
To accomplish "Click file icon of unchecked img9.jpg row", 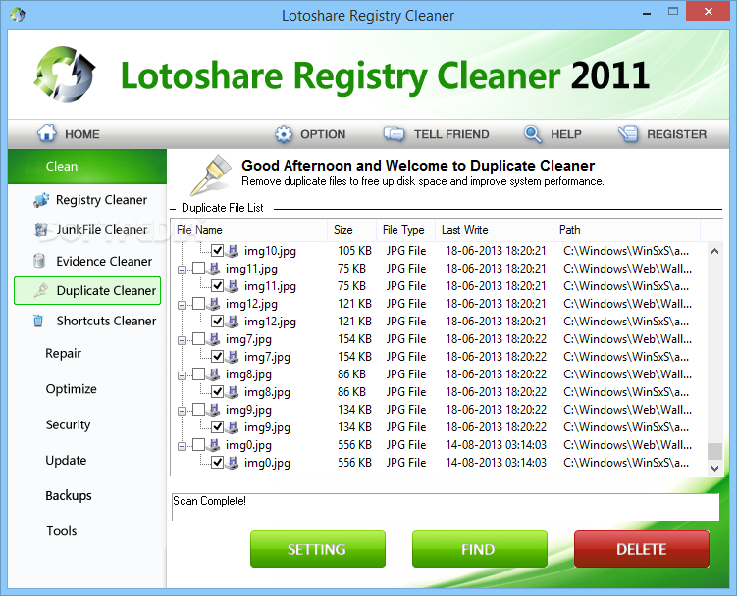I will pos(213,409).
